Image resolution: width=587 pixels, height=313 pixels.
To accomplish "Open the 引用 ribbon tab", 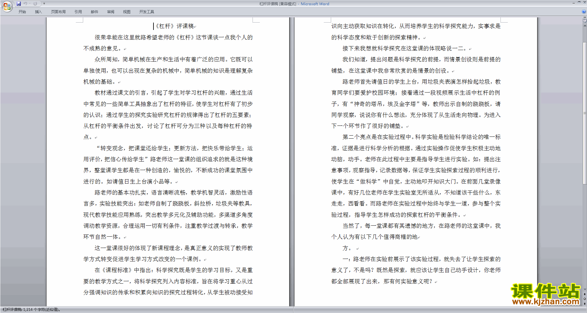I will point(78,12).
